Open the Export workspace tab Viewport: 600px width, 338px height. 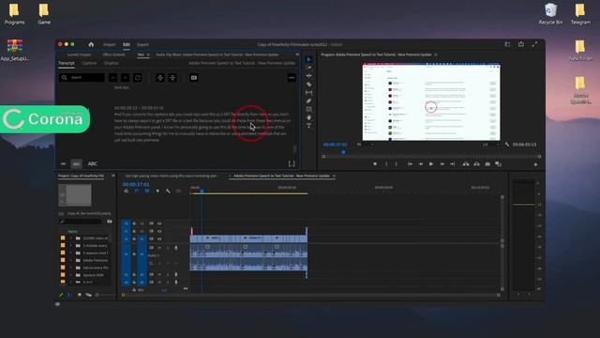(142, 44)
